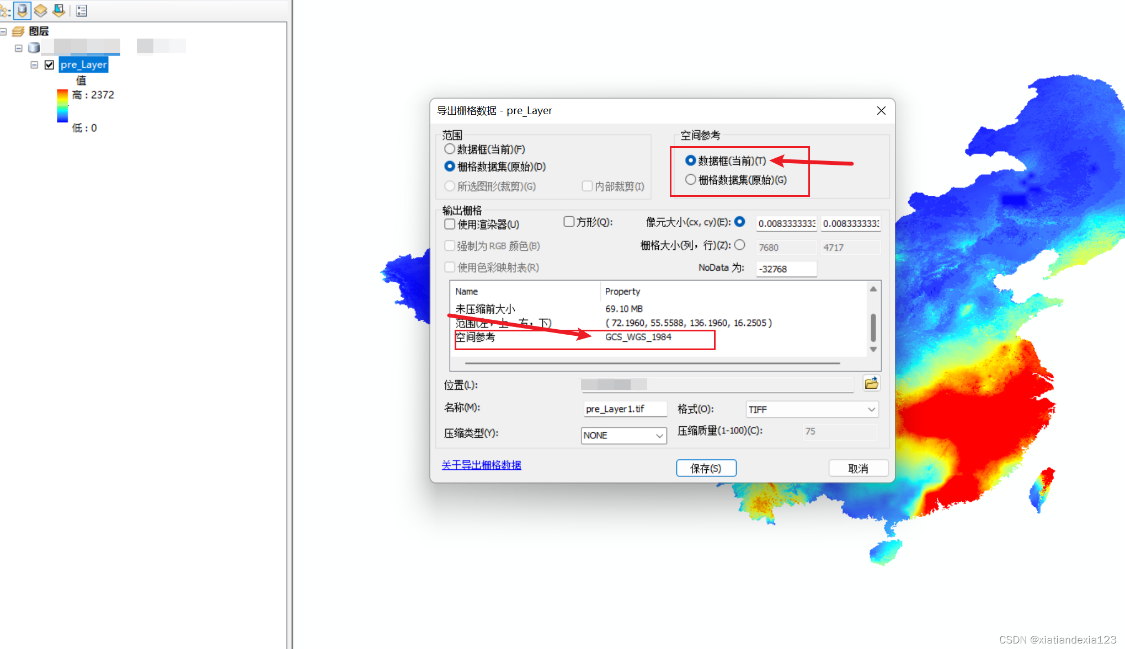1125x649 pixels.
Task: Uncheck pre_Layer visibility checkbox
Action: pos(49,65)
